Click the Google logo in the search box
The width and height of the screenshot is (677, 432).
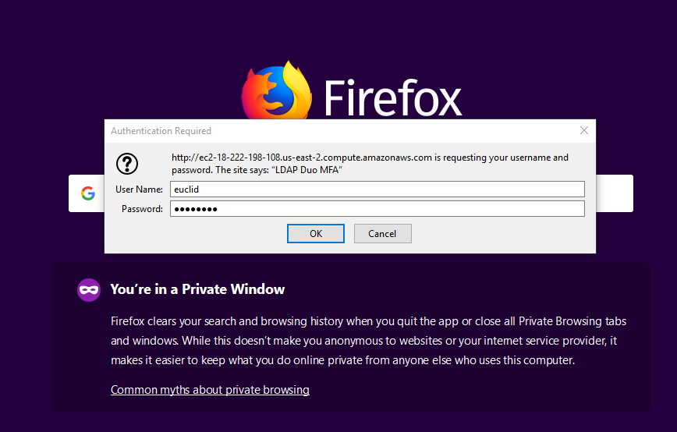[x=87, y=193]
